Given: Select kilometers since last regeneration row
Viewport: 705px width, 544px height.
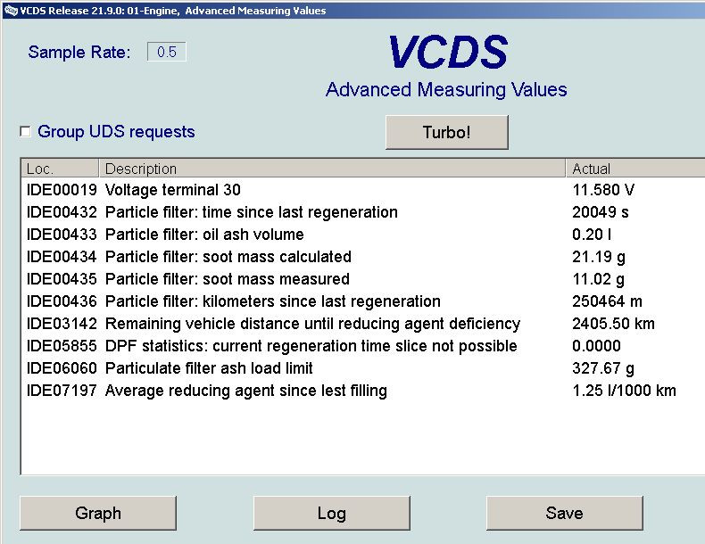Looking at the screenshot, I should [363, 301].
